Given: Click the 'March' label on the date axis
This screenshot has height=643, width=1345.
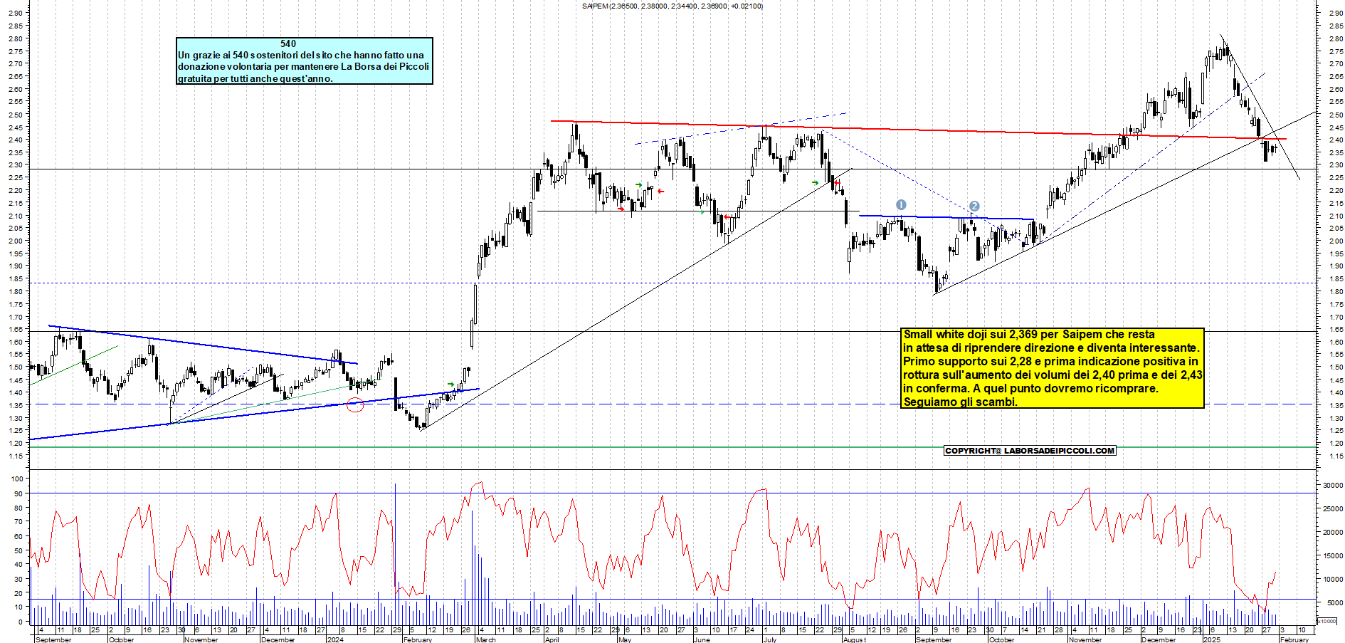Looking at the screenshot, I should 485,639.
